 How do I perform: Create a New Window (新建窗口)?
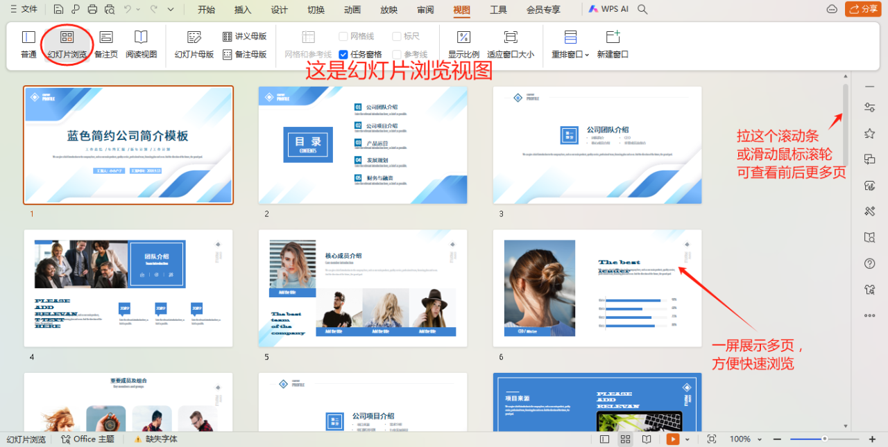pyautogui.click(x=613, y=44)
